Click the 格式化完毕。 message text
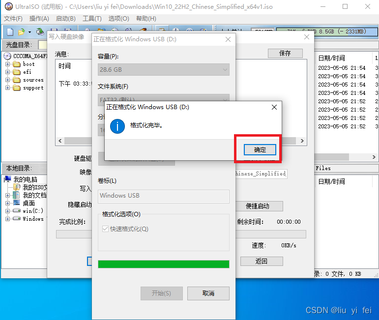 coord(146,125)
